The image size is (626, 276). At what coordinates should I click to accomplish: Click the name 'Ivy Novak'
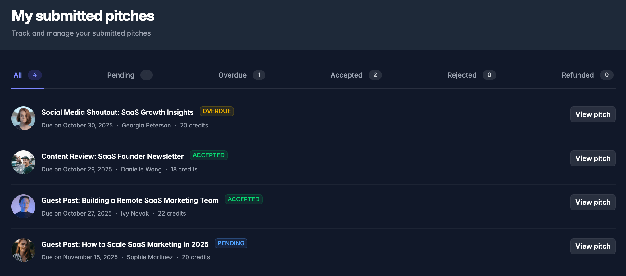click(x=135, y=213)
